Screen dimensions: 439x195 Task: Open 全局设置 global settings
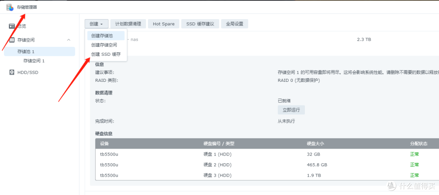pyautogui.click(x=235, y=24)
